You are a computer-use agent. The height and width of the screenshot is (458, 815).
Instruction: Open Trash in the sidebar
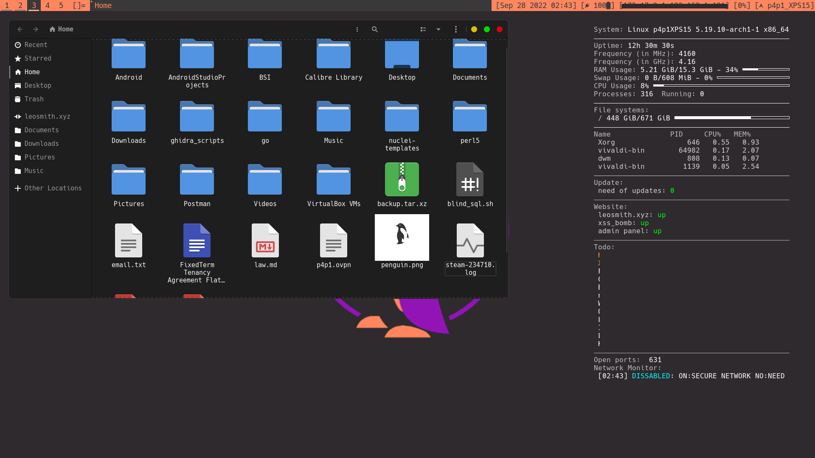click(x=34, y=99)
